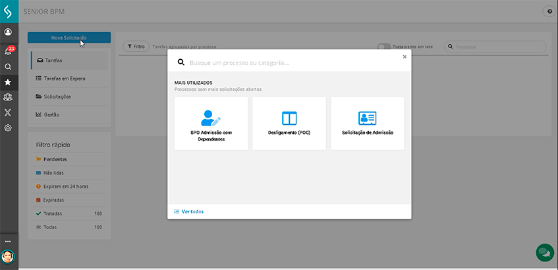This screenshot has height=270, width=558.
Task: Click the Senior logo at top left
Action: pos(8,11)
